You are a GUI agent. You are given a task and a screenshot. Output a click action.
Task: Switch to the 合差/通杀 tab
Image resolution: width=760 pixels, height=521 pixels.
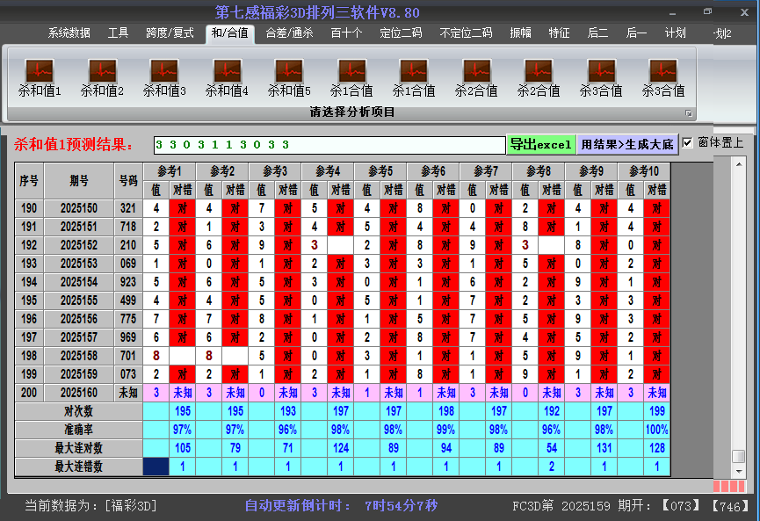[289, 33]
